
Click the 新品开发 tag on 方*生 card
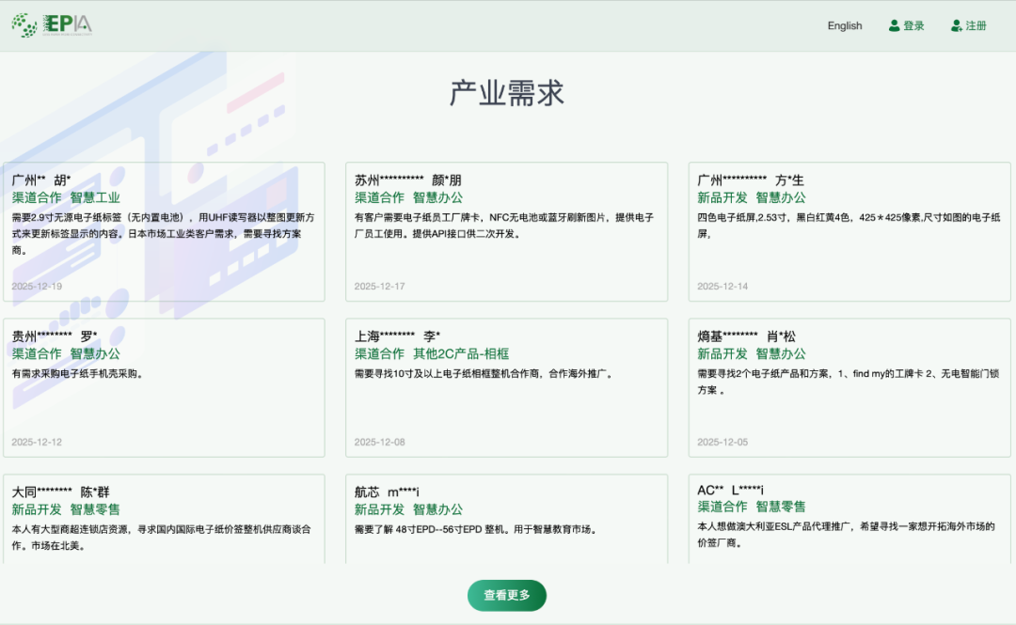pos(723,198)
